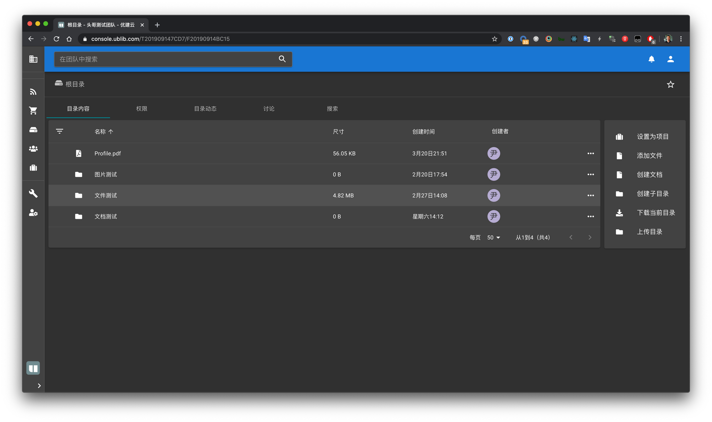Click the shopping cart sidebar icon
Screen dimensions: 712x422
(33, 110)
